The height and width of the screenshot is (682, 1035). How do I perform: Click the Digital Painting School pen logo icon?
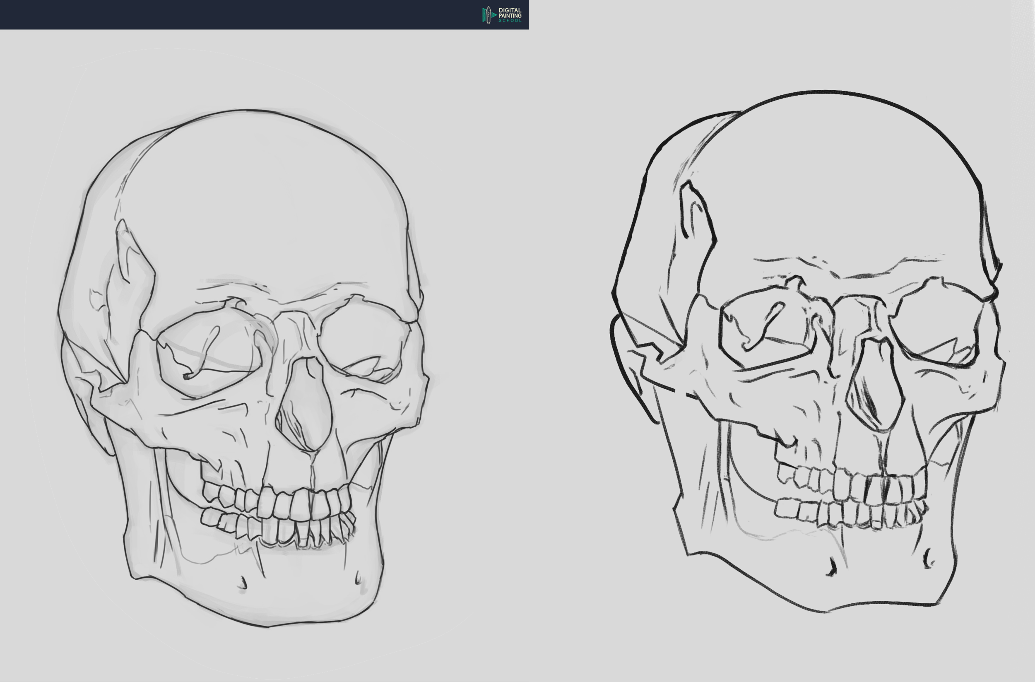[489, 15]
